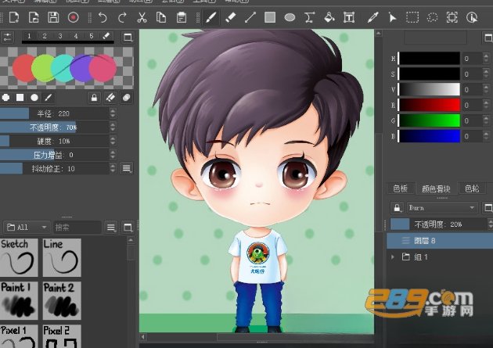493x348 pixels.
Task: Adjust the 抖动修正 10 stabilizer slider
Action: pos(54,169)
